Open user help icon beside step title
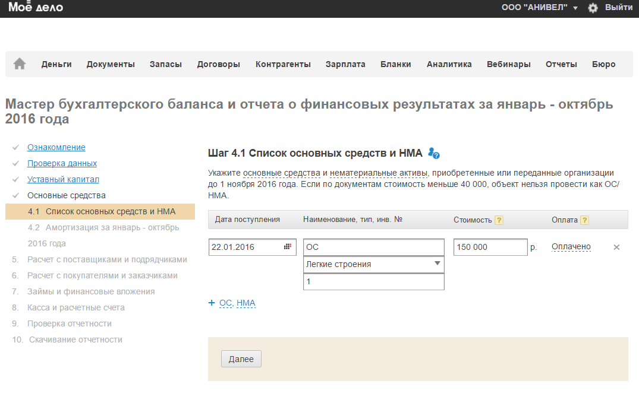The width and height of the screenshot is (639, 403). pos(434,154)
